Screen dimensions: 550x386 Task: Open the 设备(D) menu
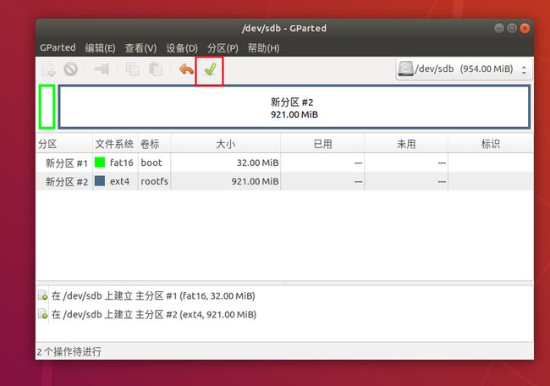(x=182, y=47)
